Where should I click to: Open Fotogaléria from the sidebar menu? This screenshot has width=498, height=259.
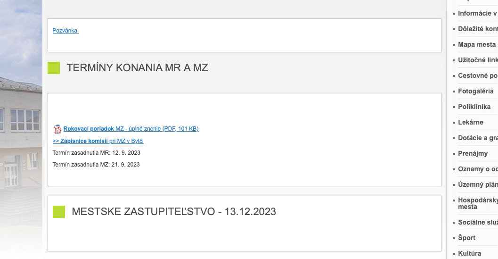pos(475,91)
